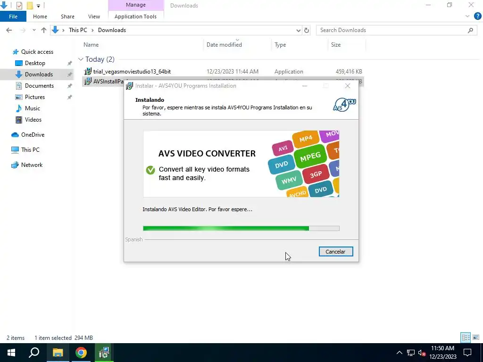Open the notification center icon
This screenshot has height=362, width=483.
pos(467,353)
